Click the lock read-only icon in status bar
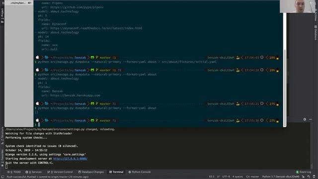318x179 pixels. (303, 177)
